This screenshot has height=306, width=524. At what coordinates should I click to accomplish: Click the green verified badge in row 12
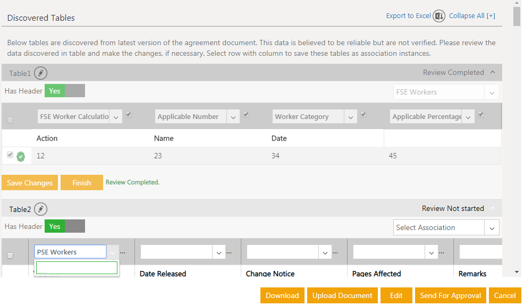pyautogui.click(x=21, y=156)
